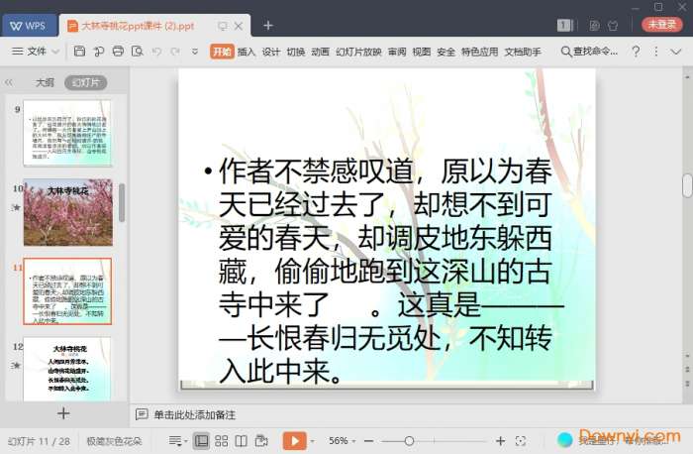Expand quick access toolbar customization arrow
Image resolution: width=693 pixels, height=454 pixels.
[195, 52]
